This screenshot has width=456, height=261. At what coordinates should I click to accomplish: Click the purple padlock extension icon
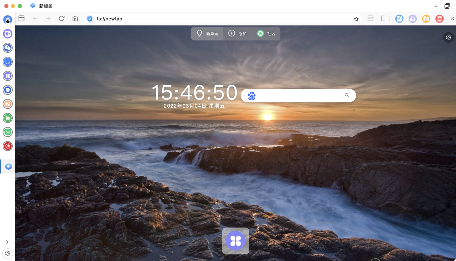click(412, 19)
